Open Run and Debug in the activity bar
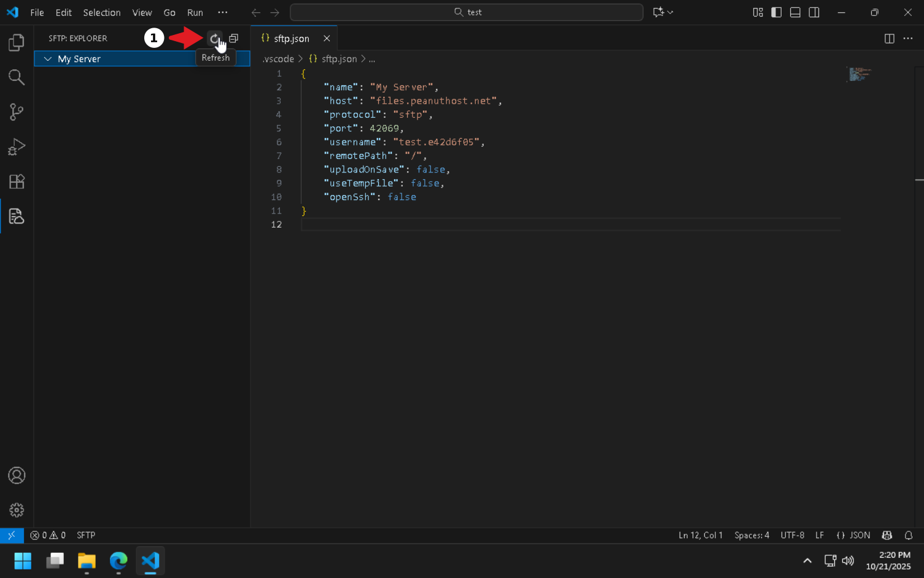Screen dimensions: 924x578 (x=16, y=147)
